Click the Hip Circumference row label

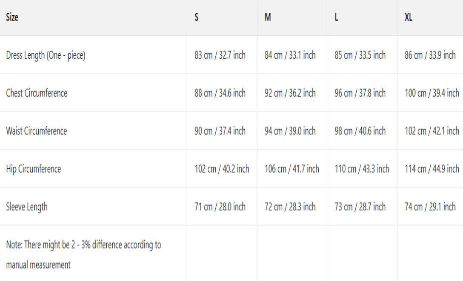[33, 169]
